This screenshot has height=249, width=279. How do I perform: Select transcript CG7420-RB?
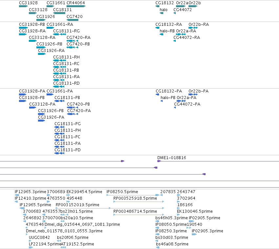point(78,44)
